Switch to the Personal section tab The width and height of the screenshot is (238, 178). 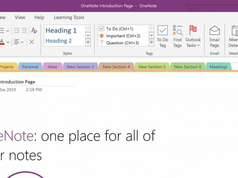click(30, 66)
